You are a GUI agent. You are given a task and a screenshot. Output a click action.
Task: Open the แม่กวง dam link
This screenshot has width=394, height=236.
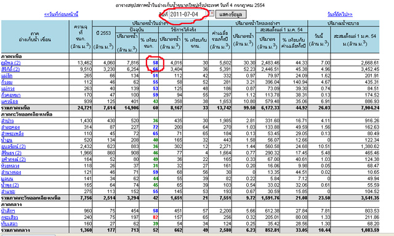coord(8,88)
